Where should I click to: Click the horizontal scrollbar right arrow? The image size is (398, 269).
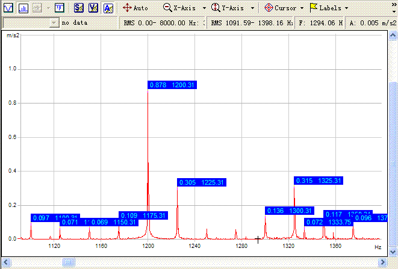click(382, 262)
